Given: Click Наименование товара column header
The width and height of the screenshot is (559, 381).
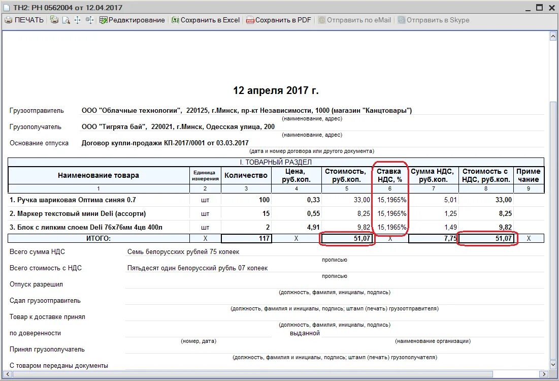Looking at the screenshot, I should pos(98,175).
